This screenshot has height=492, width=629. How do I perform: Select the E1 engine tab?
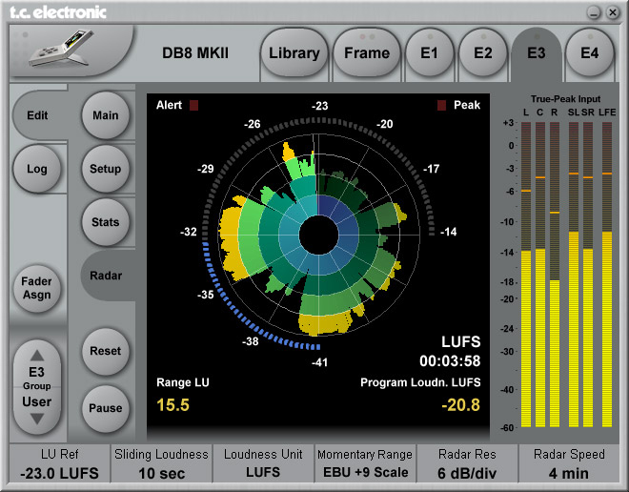coord(430,52)
